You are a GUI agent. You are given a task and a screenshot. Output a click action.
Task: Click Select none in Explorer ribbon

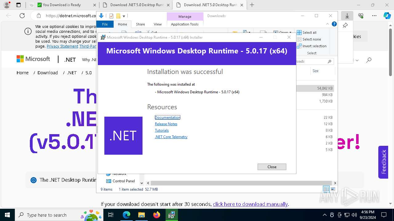coord(309,39)
